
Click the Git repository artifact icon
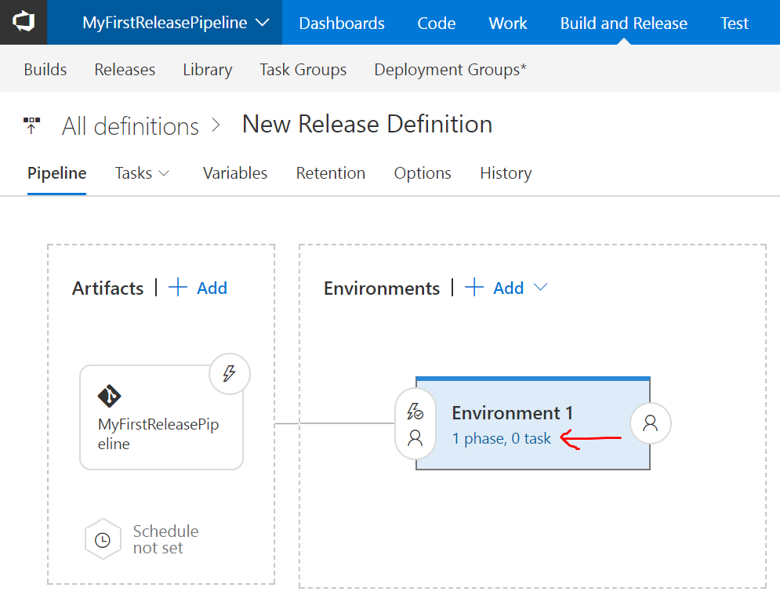110,395
